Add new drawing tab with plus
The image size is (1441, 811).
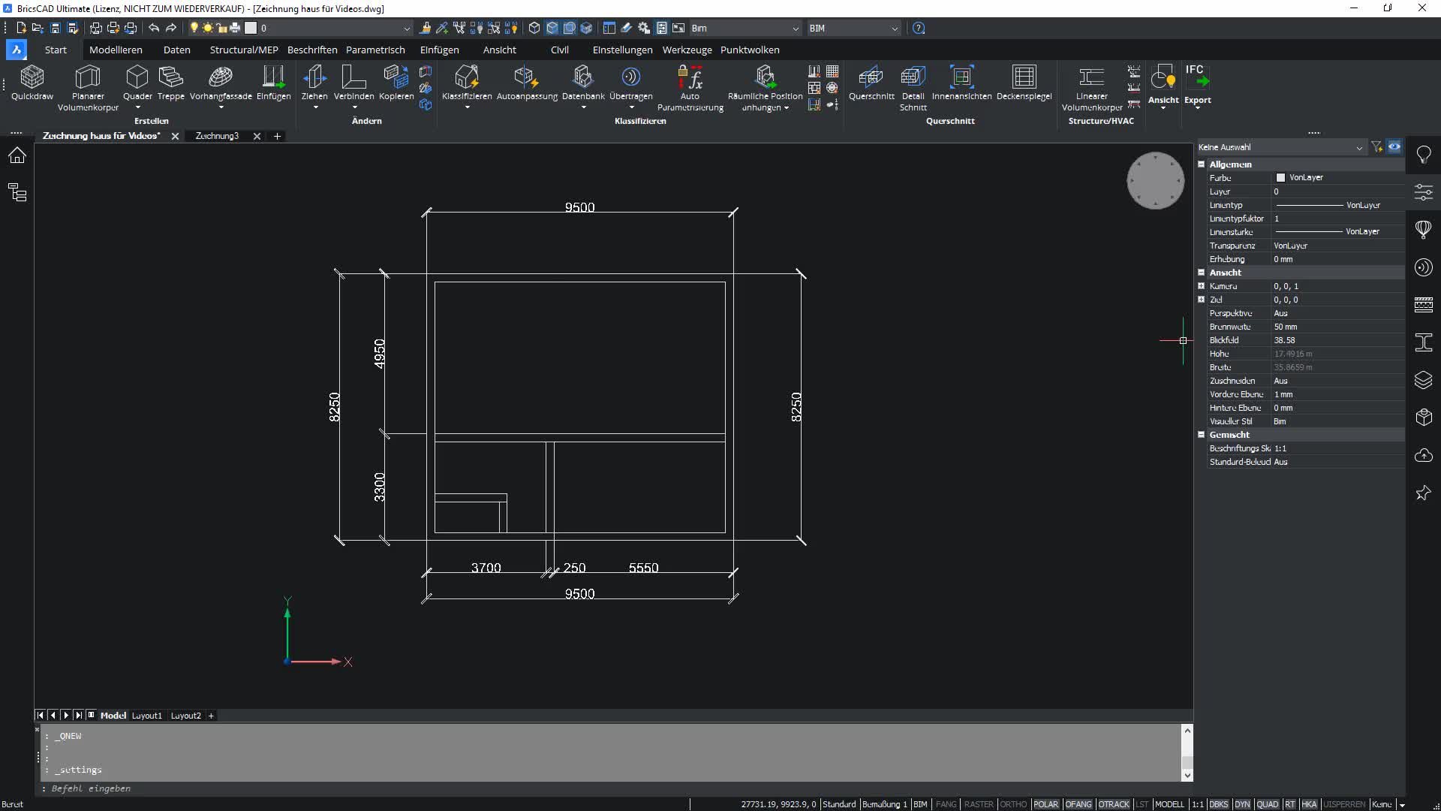point(277,136)
